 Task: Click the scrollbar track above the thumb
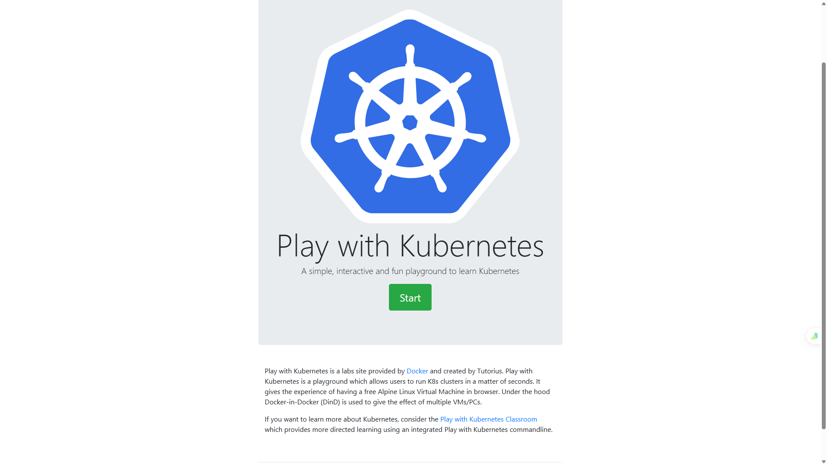tap(824, 34)
